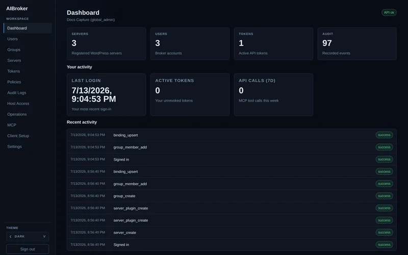
Task: Open the Tokens summary card
Action: click(273, 44)
